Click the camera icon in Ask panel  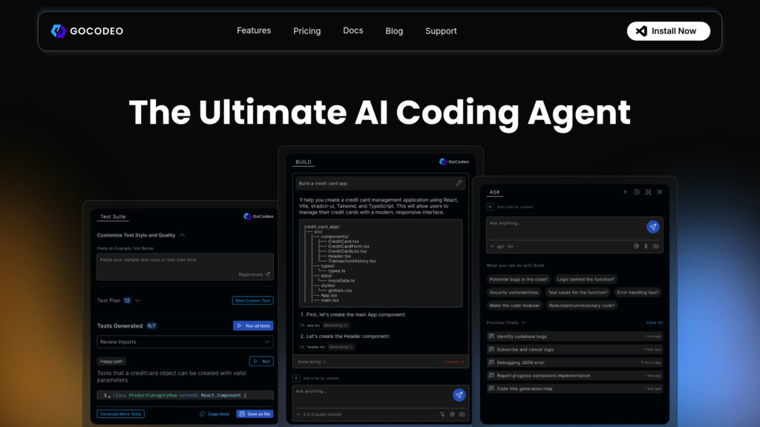(656, 246)
